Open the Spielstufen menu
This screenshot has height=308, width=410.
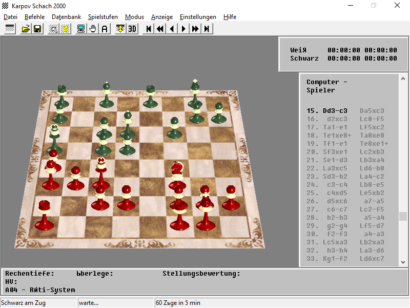coord(103,17)
